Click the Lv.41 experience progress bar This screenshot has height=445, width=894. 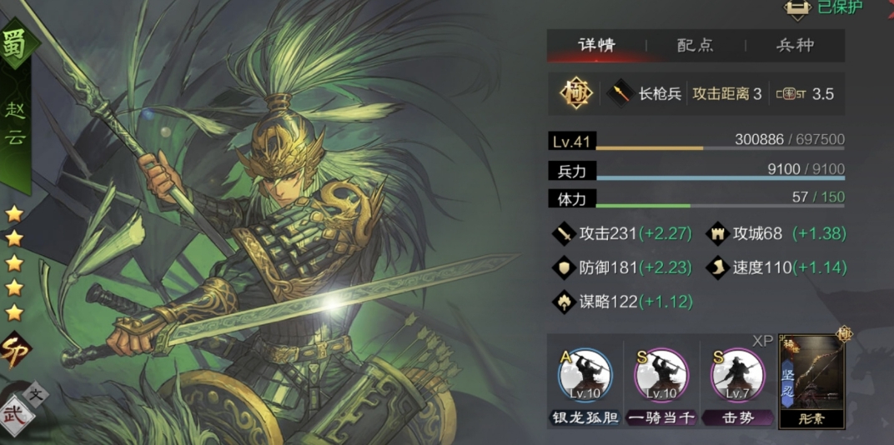721,148
